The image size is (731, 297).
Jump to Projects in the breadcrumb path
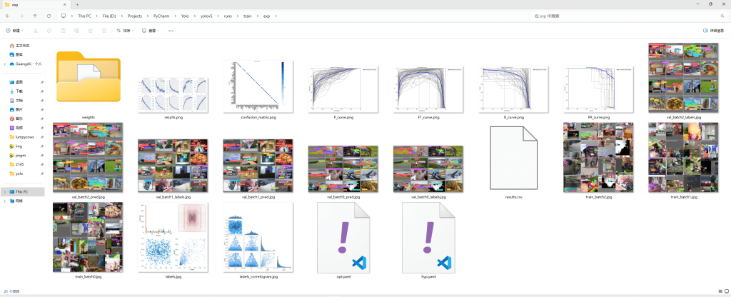click(x=135, y=16)
